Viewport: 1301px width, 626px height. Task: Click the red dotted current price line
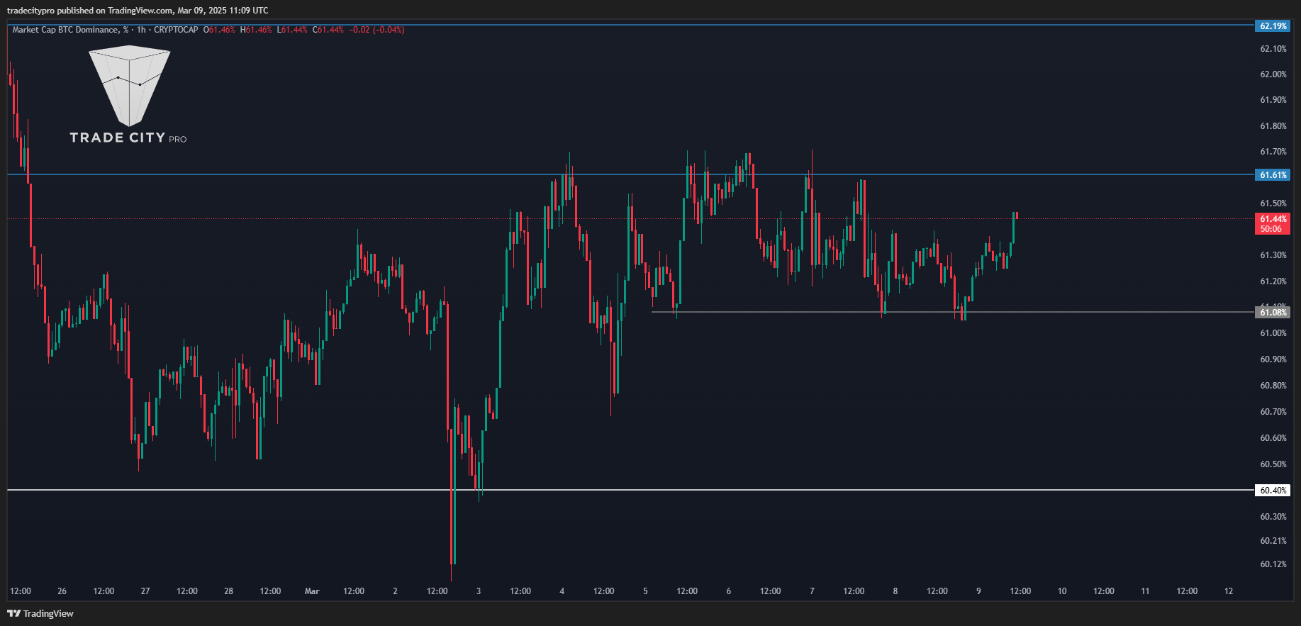[631, 218]
